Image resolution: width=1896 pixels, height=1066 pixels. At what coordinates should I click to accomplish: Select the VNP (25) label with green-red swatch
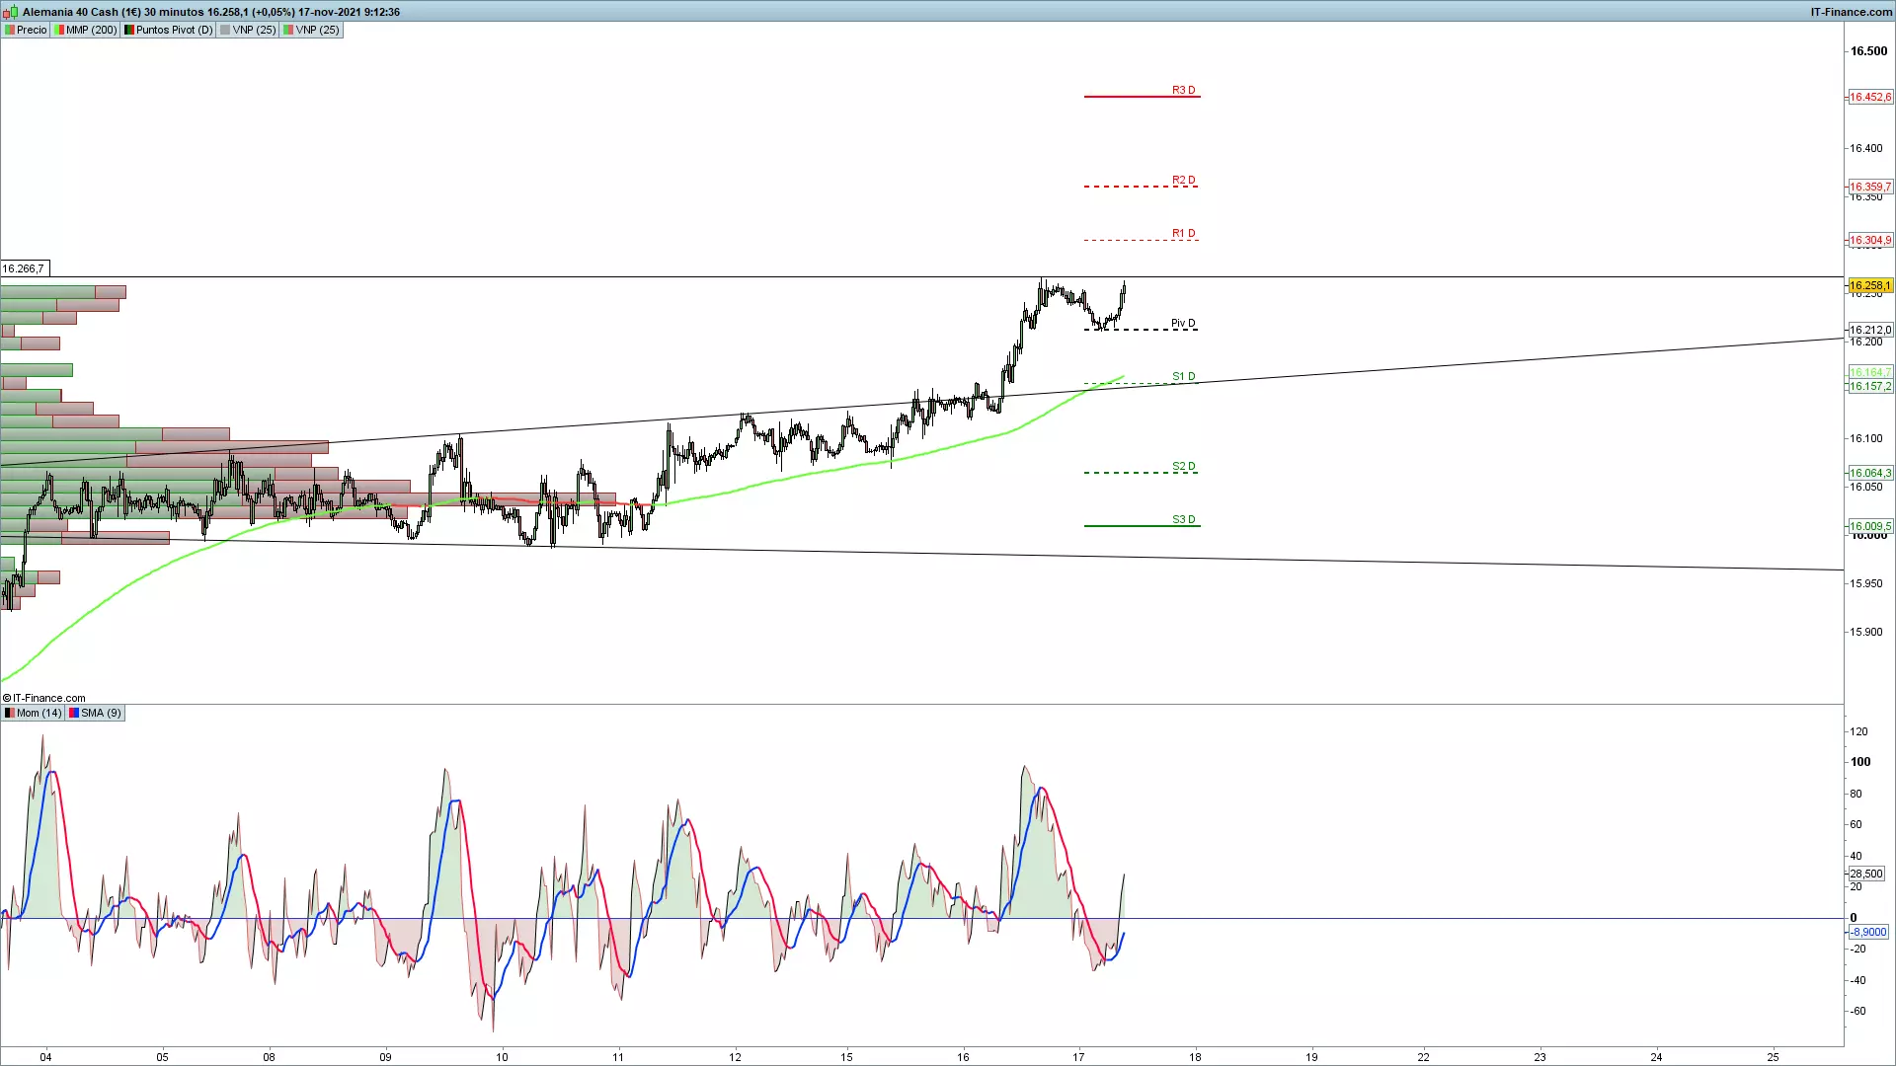pyautogui.click(x=312, y=30)
